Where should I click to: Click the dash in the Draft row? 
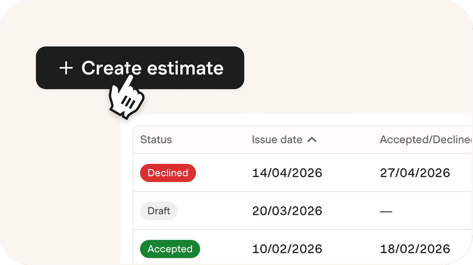(x=386, y=211)
